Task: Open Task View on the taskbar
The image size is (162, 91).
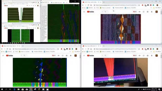Action: [x=10, y=89]
